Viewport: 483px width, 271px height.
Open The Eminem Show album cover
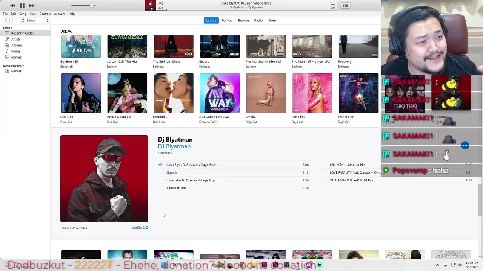tap(174, 46)
